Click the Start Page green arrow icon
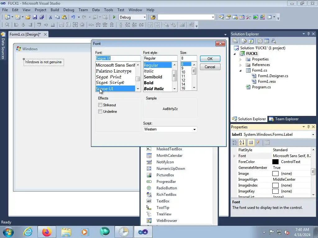The height and width of the screenshot is (238, 318). [x=256, y=17]
